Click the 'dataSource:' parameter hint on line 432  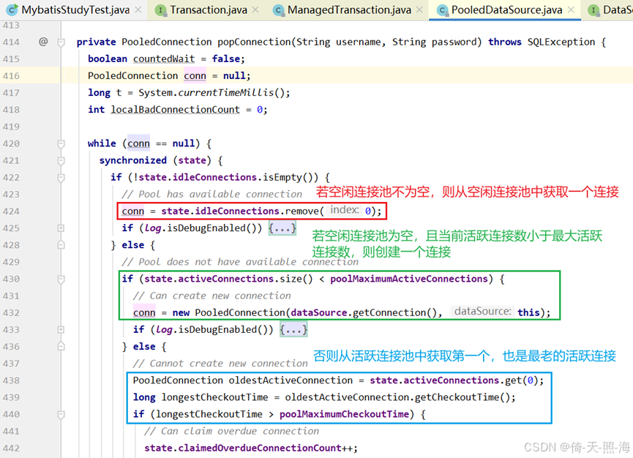point(482,312)
